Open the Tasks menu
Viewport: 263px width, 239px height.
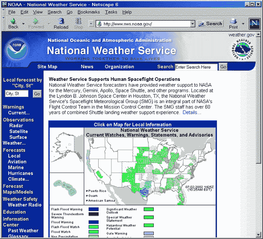(111, 12)
